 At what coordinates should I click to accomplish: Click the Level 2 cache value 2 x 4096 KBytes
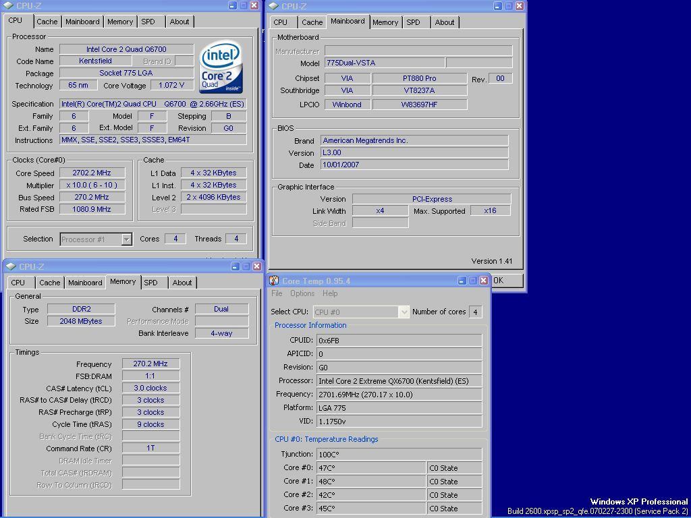213,197
